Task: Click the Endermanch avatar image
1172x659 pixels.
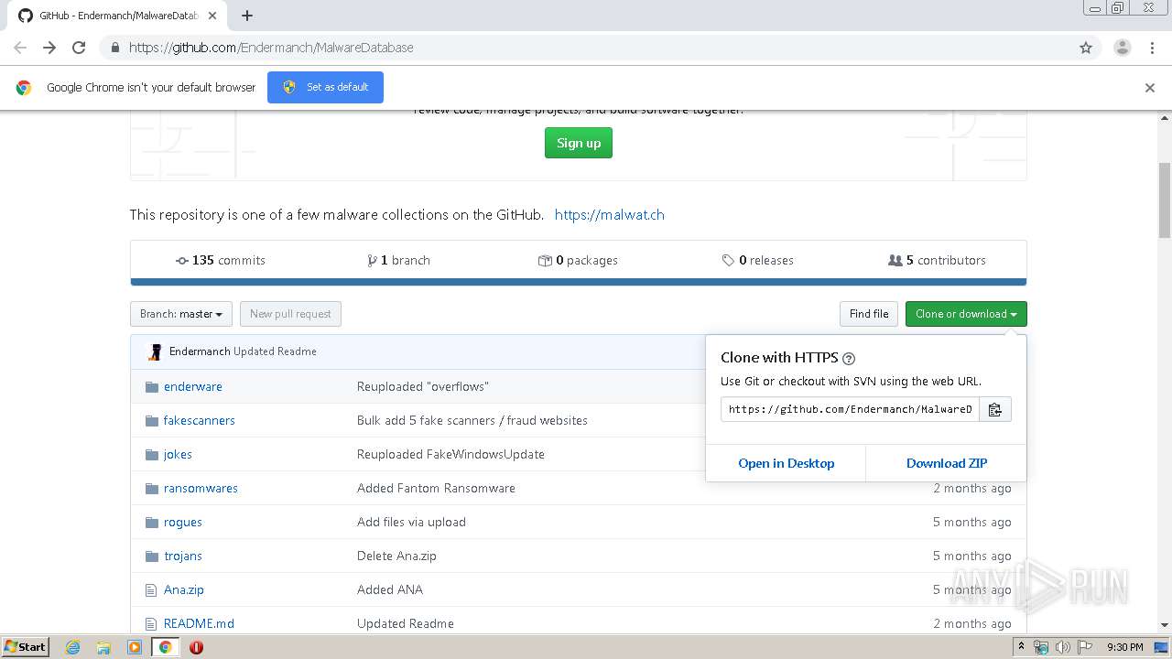Action: pos(156,351)
